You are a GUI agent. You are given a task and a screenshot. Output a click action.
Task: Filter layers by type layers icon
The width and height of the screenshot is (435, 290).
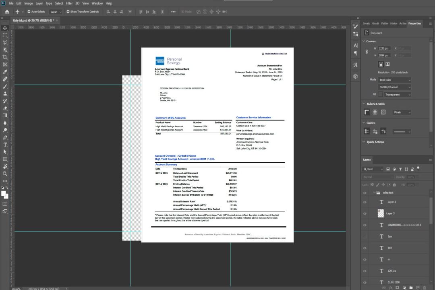click(400, 169)
